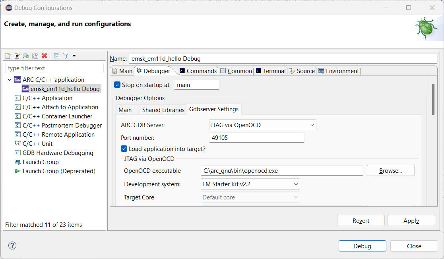Toggle the Stop on startup at checkbox
The height and width of the screenshot is (259, 444).
117,85
